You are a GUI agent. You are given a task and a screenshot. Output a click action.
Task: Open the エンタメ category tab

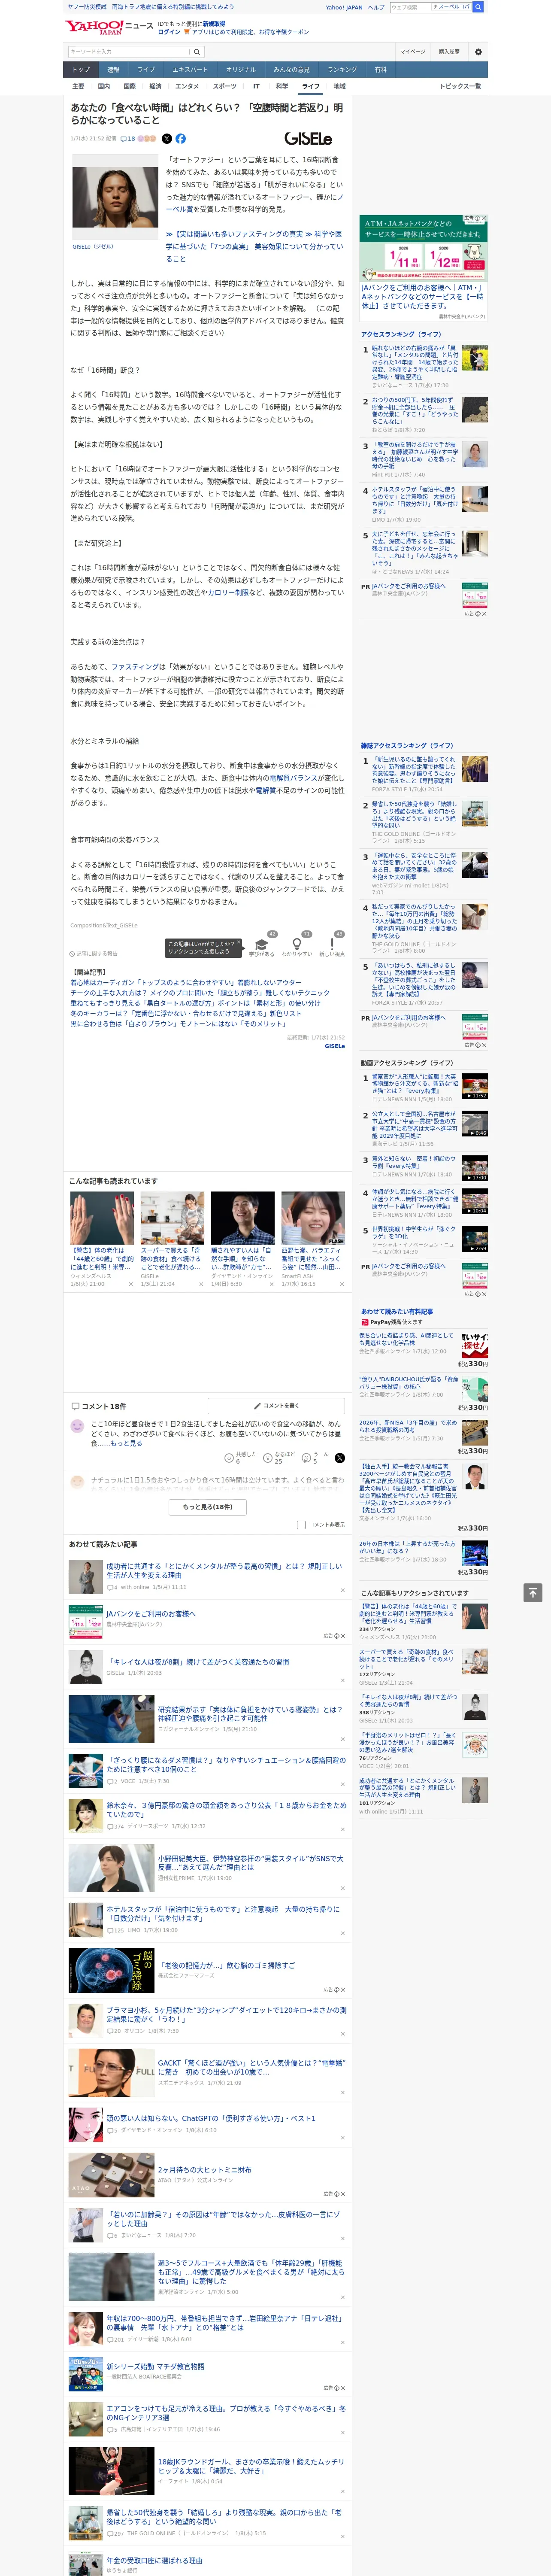tap(187, 86)
